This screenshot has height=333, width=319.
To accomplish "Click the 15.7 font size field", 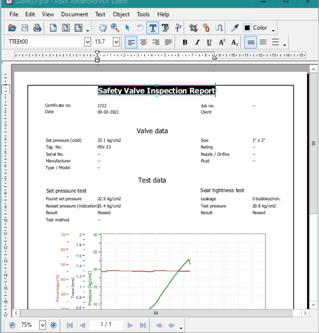I will pyautogui.click(x=103, y=42).
